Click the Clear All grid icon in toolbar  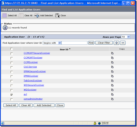pyautogui.click(x=21, y=15)
